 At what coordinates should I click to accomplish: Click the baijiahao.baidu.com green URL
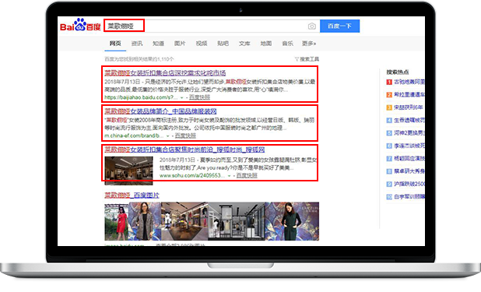141,97
